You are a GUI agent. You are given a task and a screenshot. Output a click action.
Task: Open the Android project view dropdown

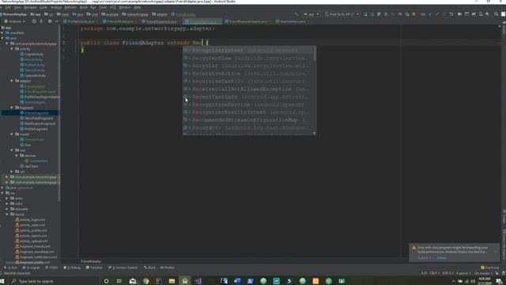tap(14, 21)
